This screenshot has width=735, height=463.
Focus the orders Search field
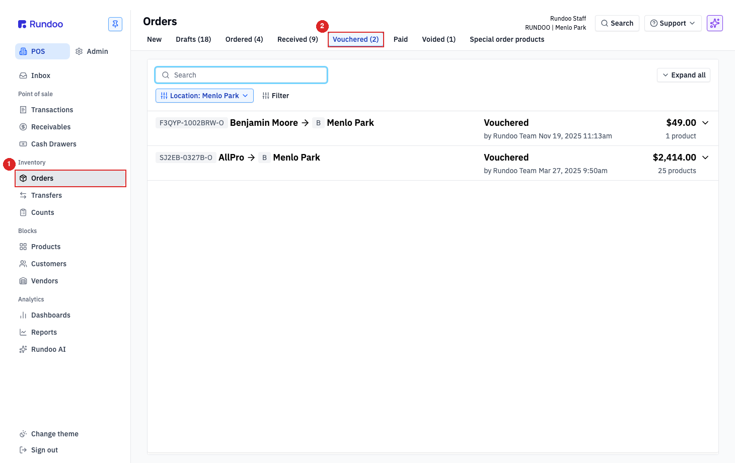click(x=241, y=75)
